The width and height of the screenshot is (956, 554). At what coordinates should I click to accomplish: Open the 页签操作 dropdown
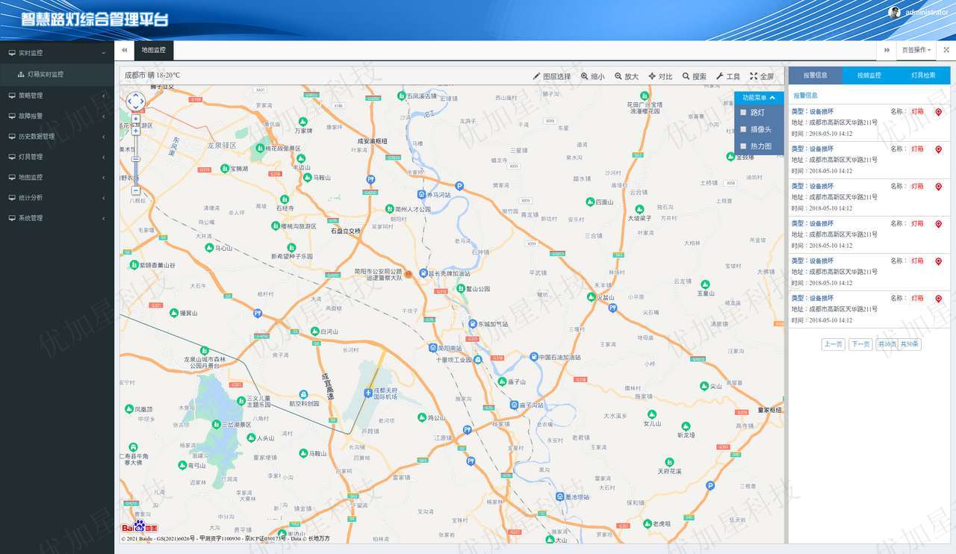[916, 50]
